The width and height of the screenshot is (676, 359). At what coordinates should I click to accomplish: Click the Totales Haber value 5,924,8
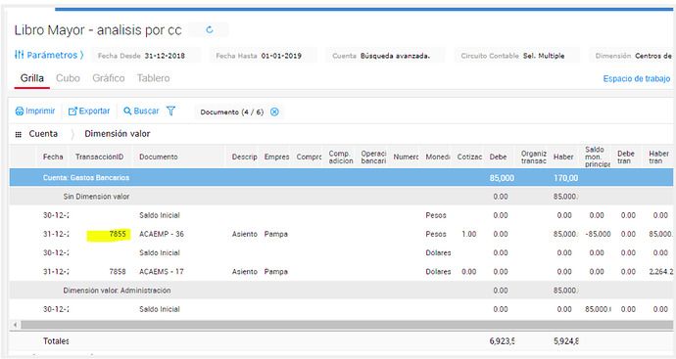tap(566, 341)
